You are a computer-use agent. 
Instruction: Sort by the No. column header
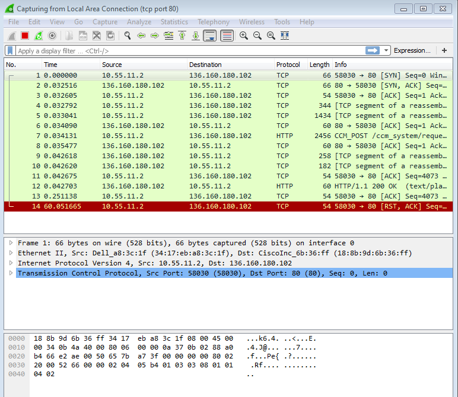(x=23, y=65)
